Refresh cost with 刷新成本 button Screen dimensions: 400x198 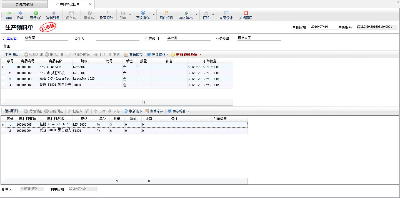133,111
